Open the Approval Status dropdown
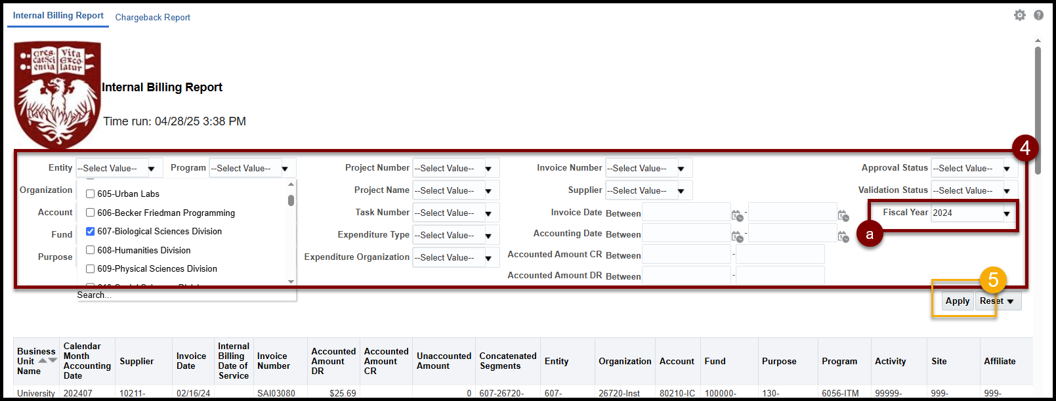The width and height of the screenshot is (1056, 401). (x=1006, y=169)
